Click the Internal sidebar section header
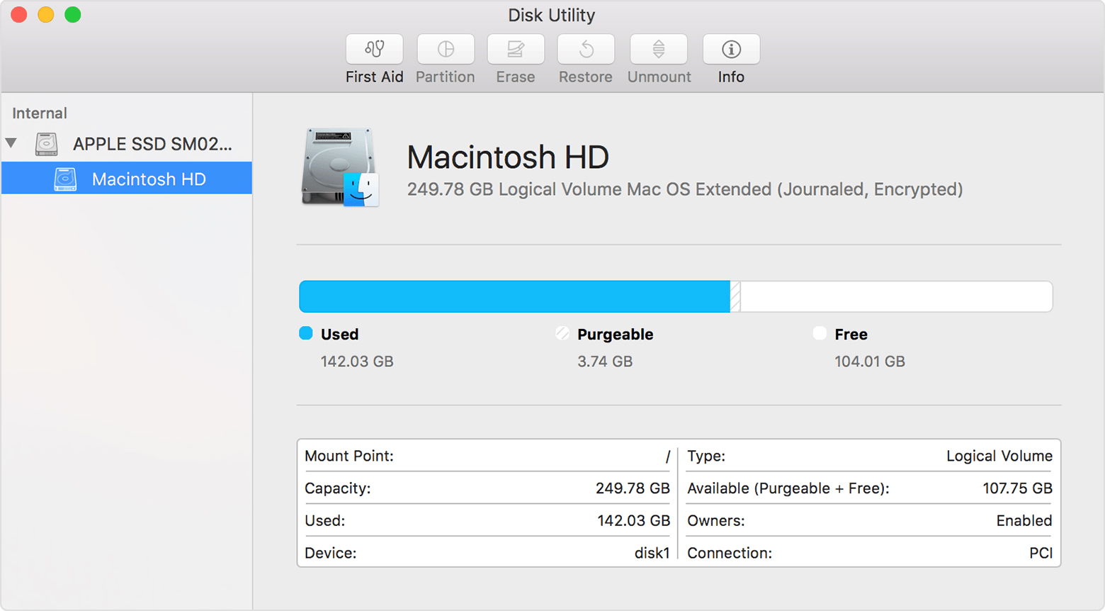 click(x=40, y=113)
